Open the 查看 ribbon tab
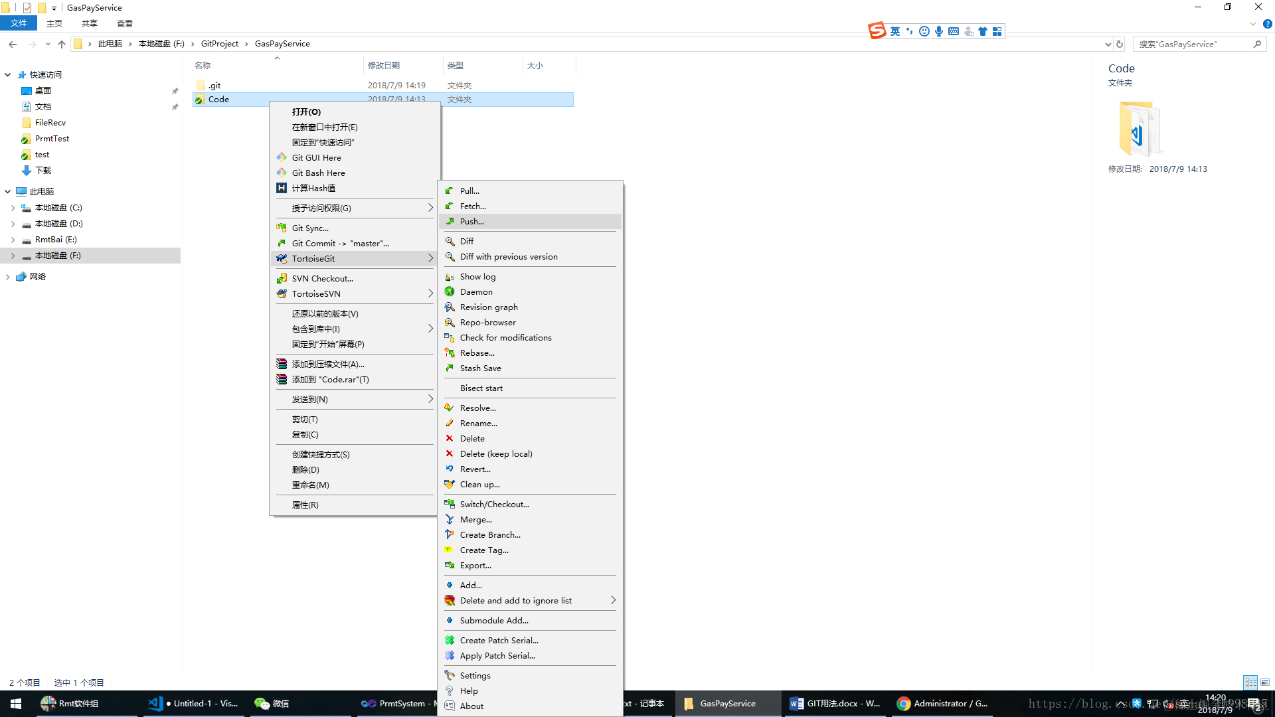The width and height of the screenshot is (1275, 717). point(124,23)
